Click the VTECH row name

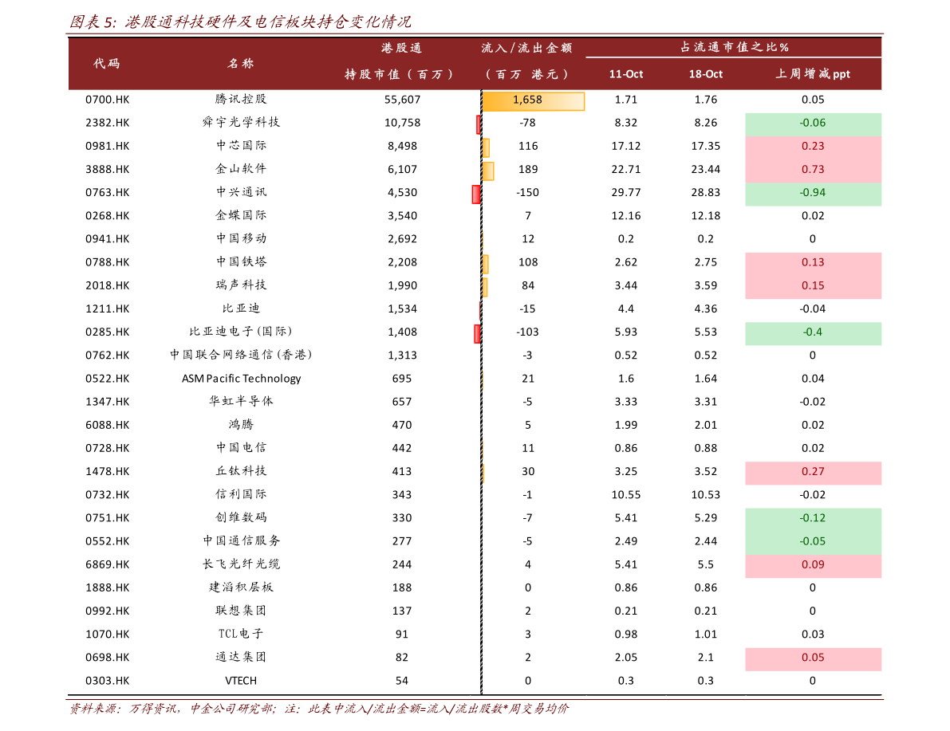[241, 681]
